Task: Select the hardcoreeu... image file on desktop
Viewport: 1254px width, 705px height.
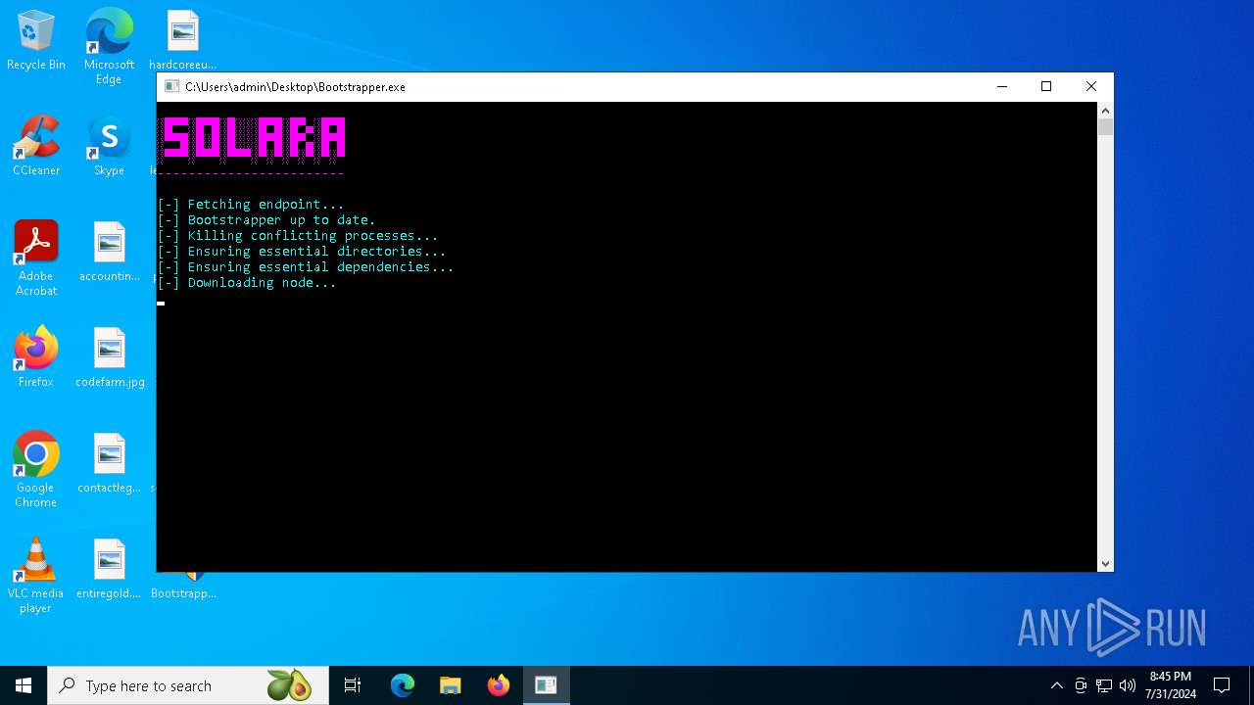Action: [182, 40]
